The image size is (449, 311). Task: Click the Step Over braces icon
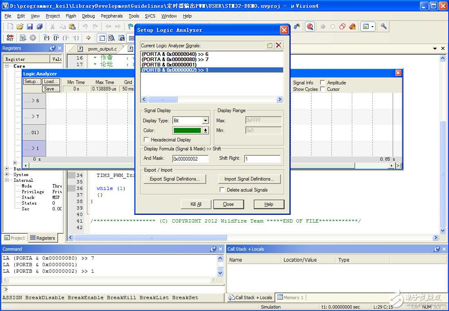(56, 38)
